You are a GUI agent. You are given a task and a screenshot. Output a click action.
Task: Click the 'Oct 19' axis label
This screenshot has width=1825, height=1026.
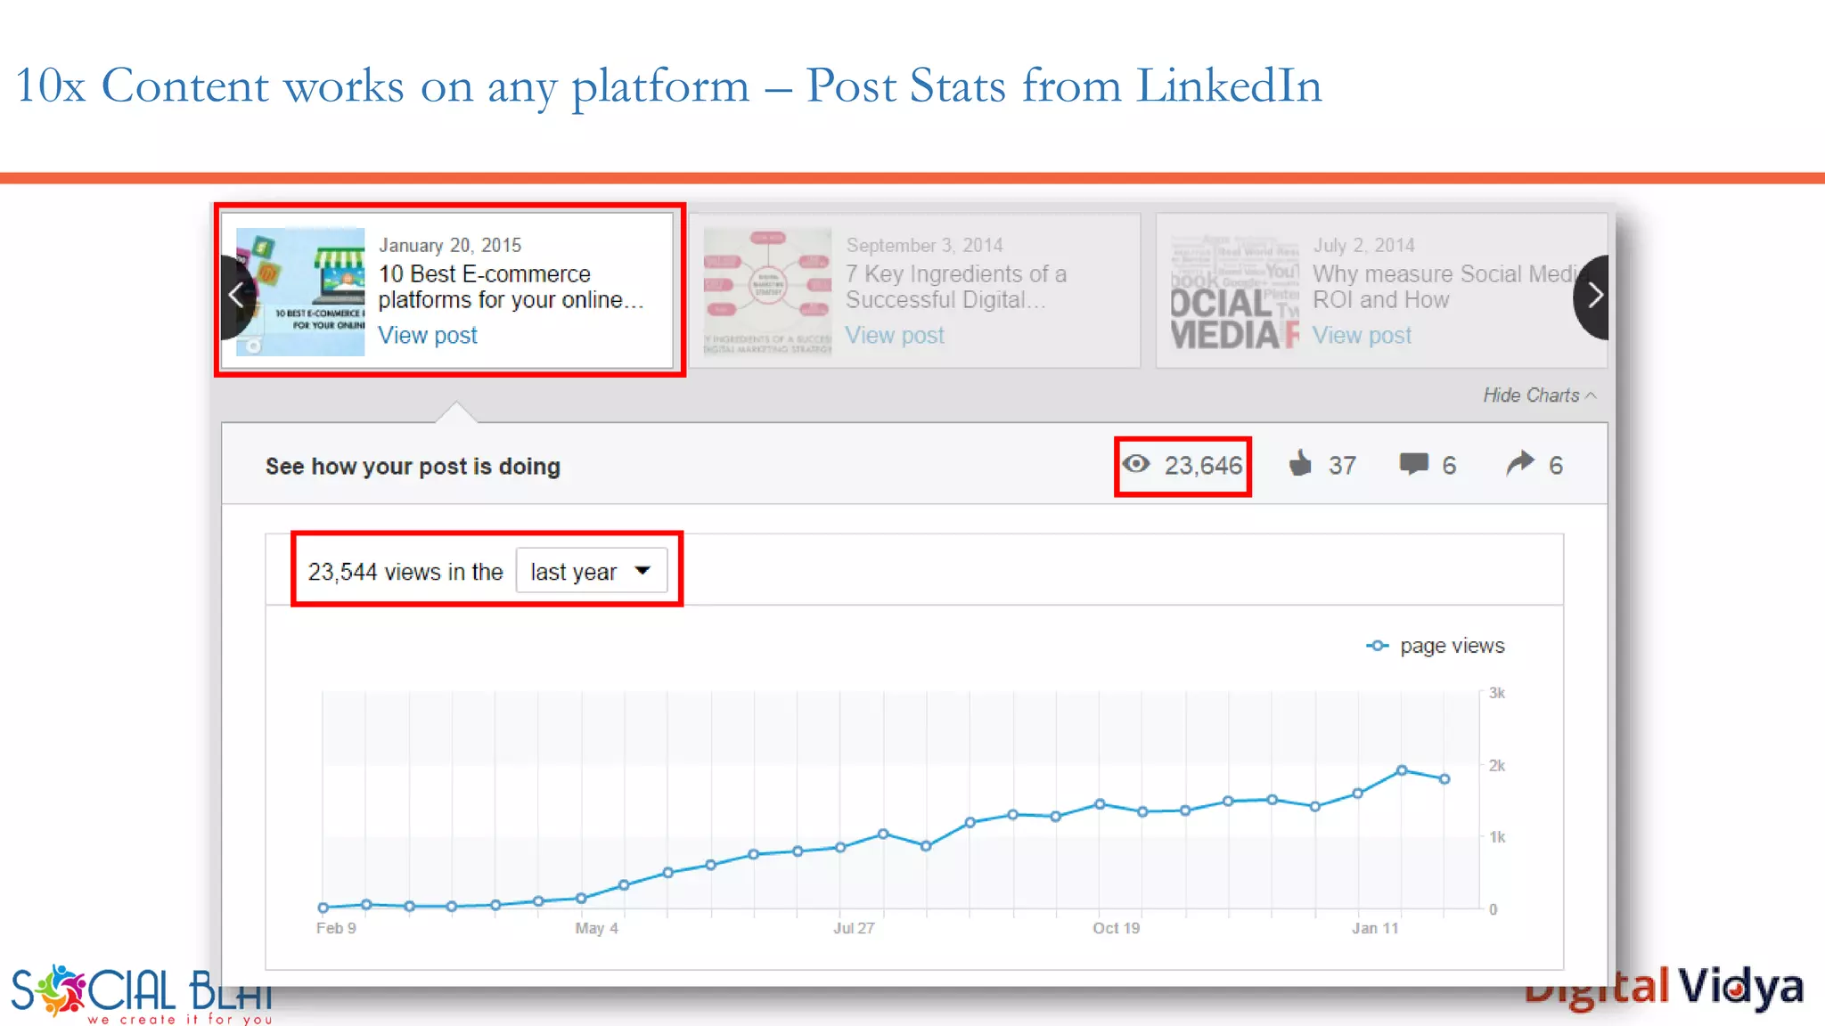[1116, 928]
